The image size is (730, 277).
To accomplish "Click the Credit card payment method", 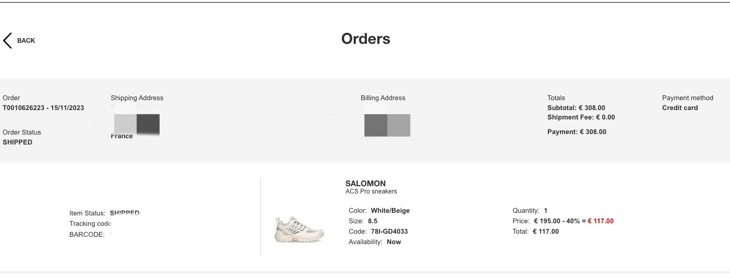I will tap(679, 108).
